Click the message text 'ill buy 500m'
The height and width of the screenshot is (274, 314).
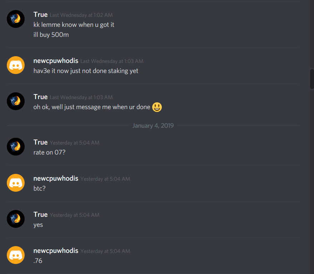coord(51,35)
